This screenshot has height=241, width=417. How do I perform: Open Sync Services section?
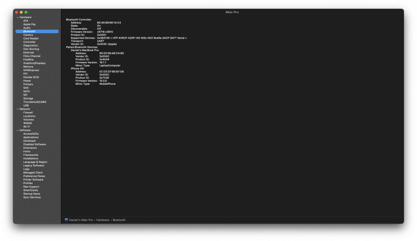pyautogui.click(x=32, y=197)
